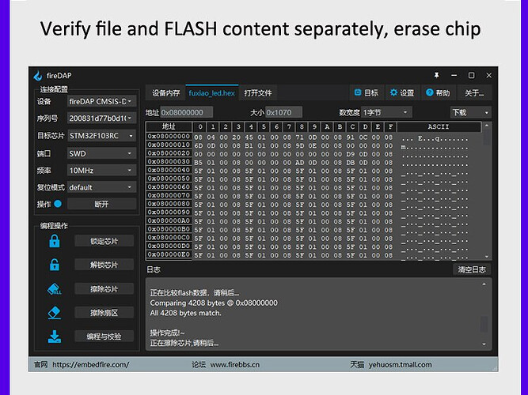Select the address row 0x08000030
The width and height of the screenshot is (528, 395).
click(169, 162)
